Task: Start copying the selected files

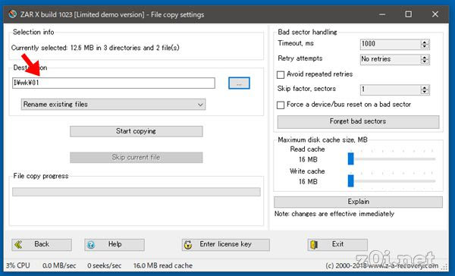Action: (x=136, y=131)
